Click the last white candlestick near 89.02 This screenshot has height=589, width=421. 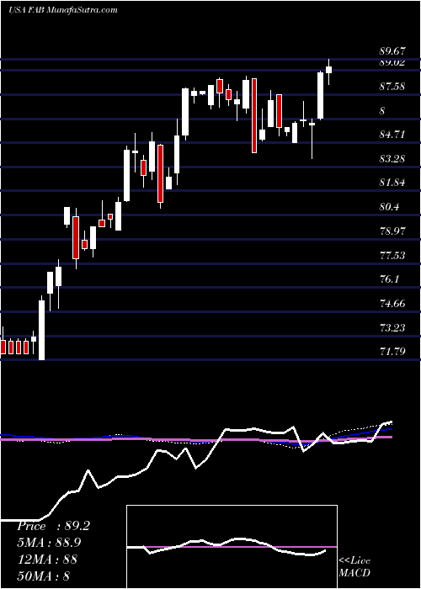click(x=329, y=70)
